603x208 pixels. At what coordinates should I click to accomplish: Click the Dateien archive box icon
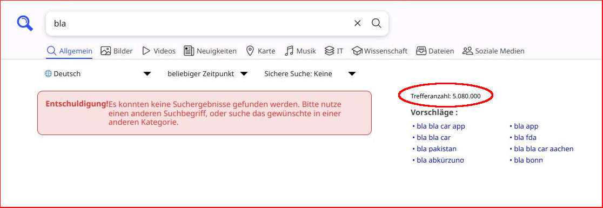pyautogui.click(x=421, y=51)
